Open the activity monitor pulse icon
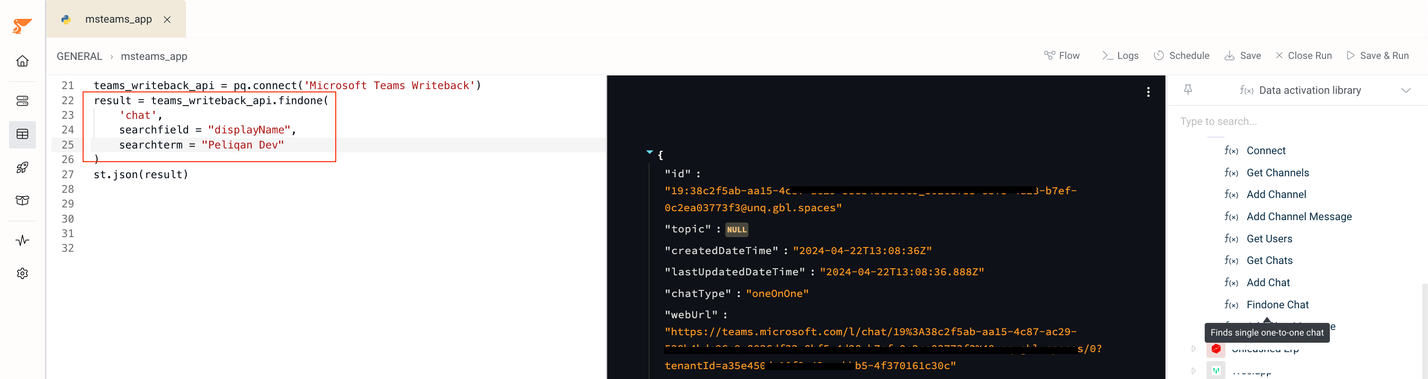This screenshot has height=379, width=1428. (22, 240)
